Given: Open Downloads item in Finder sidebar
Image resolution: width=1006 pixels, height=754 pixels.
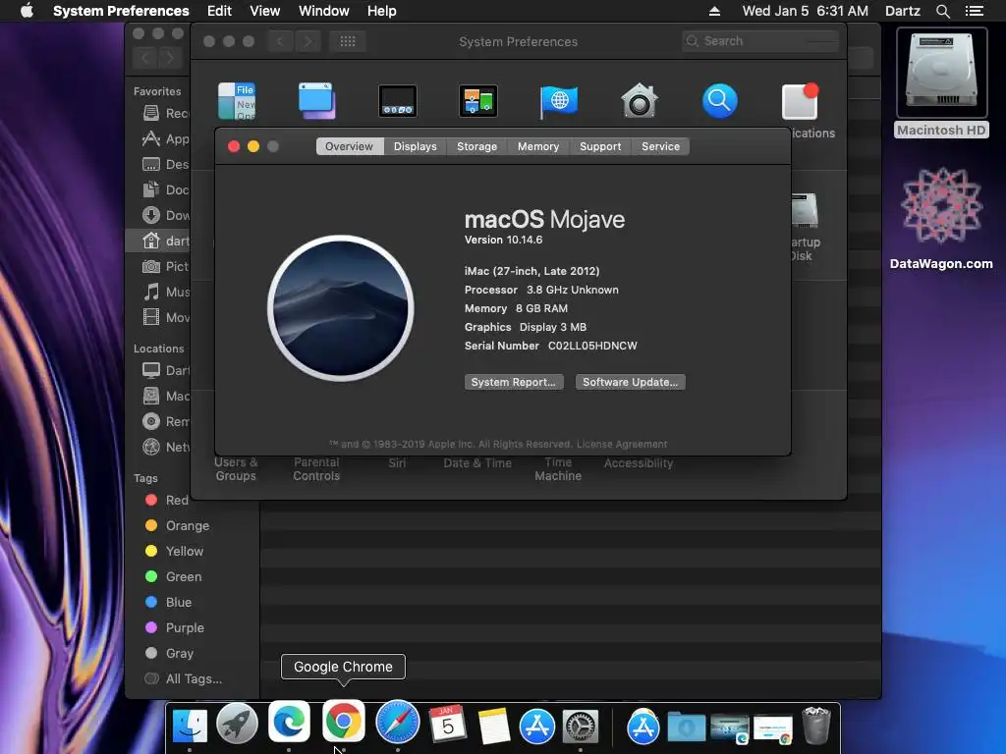Looking at the screenshot, I should [x=166, y=215].
